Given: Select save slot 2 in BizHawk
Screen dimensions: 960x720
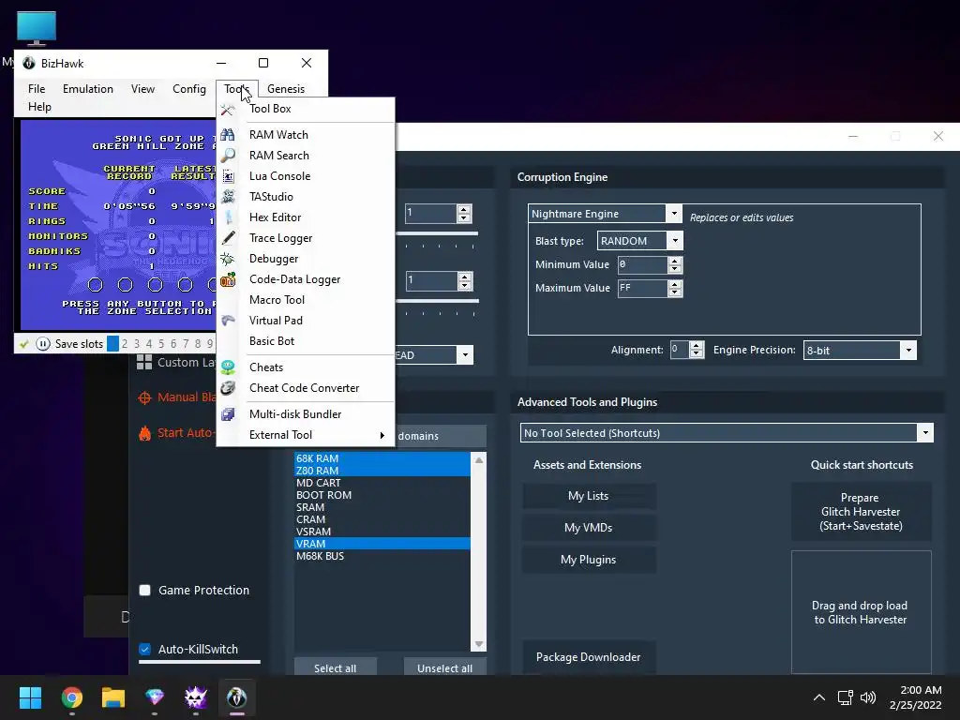Looking at the screenshot, I should click(x=125, y=343).
